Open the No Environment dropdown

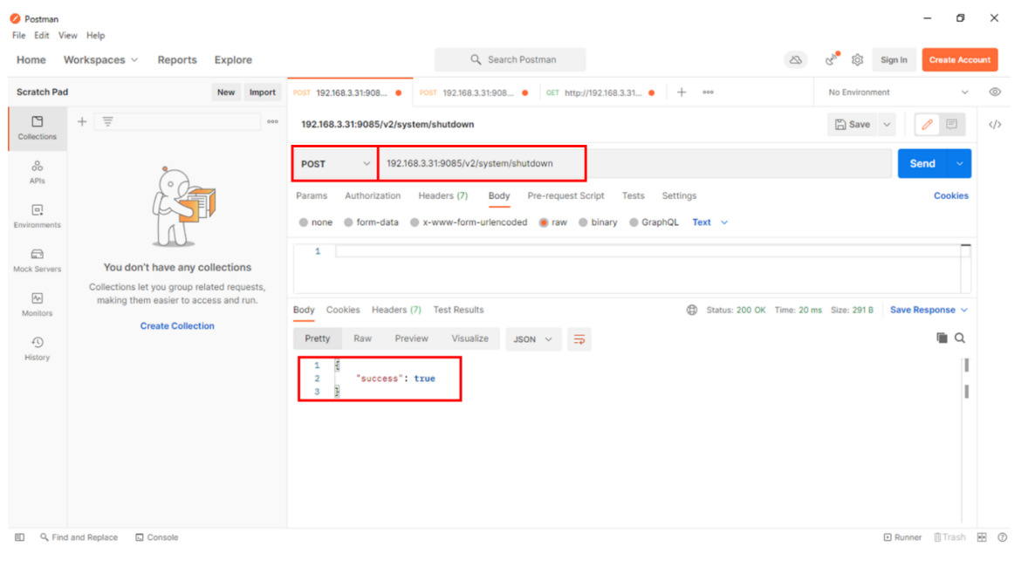[x=897, y=92]
